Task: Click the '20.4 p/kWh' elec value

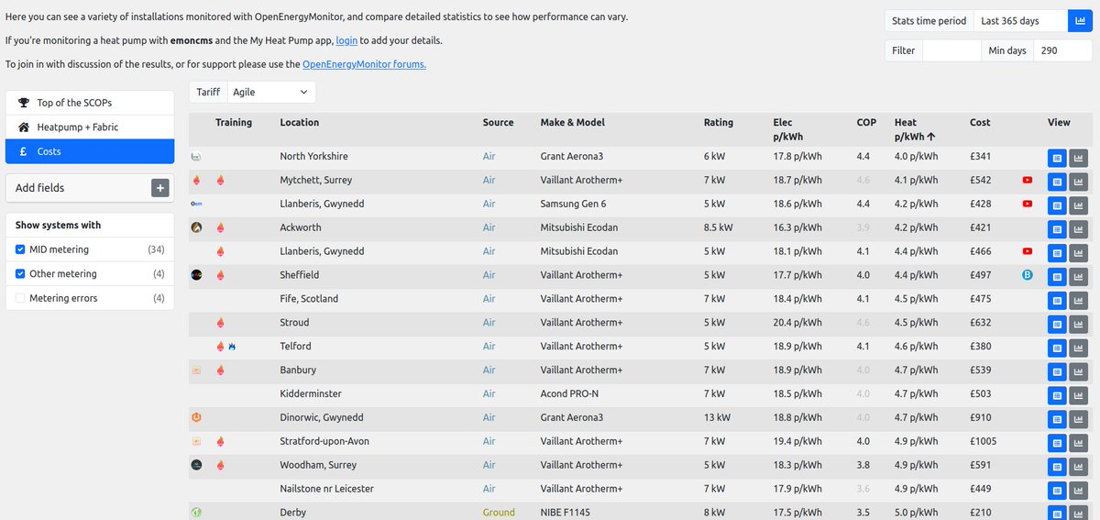Action: (x=797, y=323)
